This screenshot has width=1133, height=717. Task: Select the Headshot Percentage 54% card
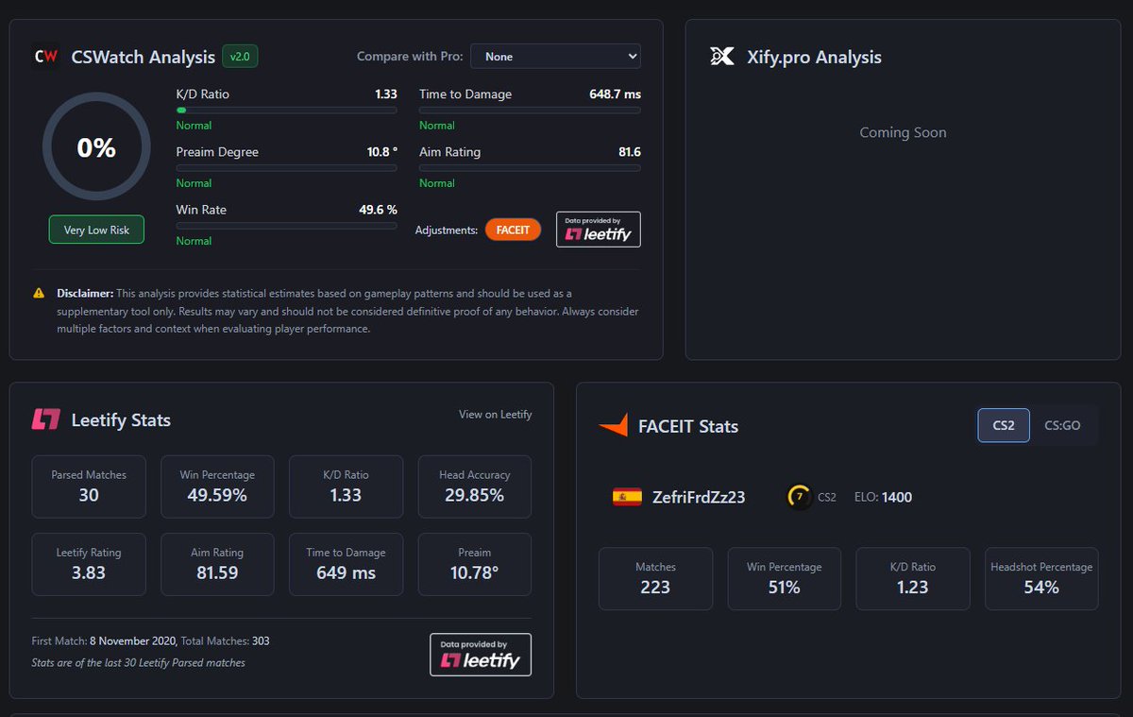click(x=1041, y=578)
